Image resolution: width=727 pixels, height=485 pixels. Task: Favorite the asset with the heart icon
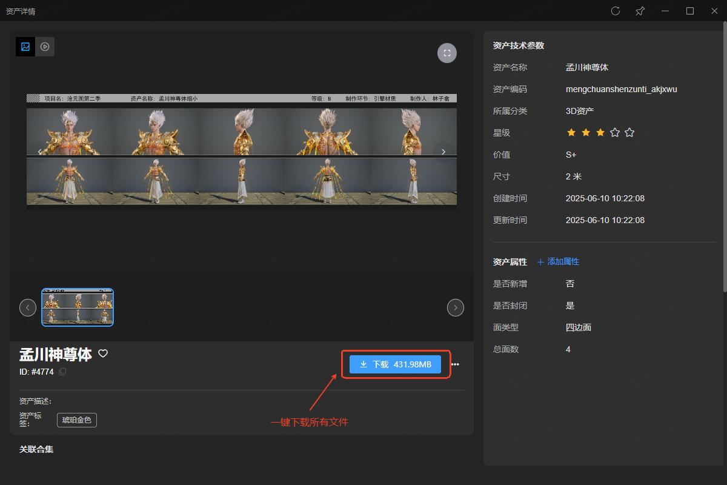click(x=103, y=353)
